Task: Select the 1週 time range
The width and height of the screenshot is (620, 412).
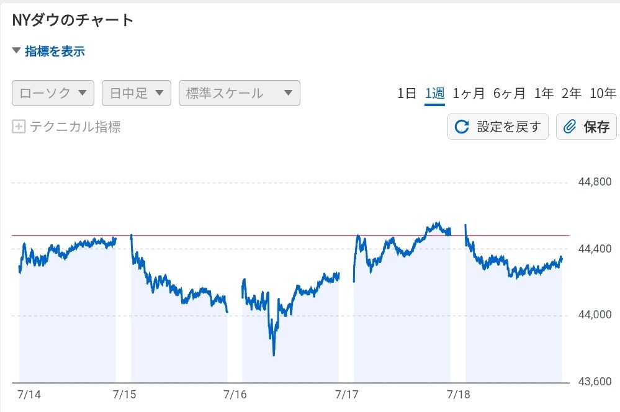Action: [434, 94]
